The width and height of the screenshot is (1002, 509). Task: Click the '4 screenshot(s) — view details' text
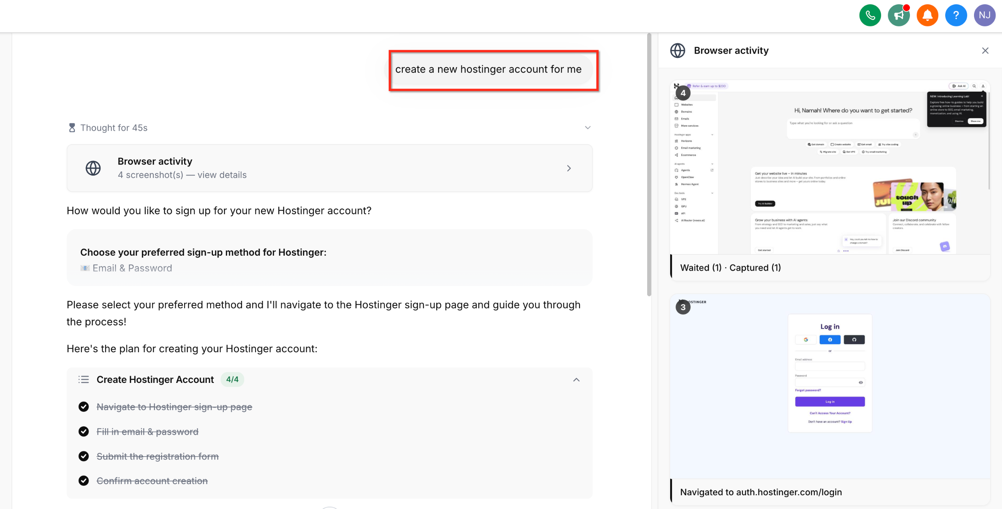(x=182, y=175)
